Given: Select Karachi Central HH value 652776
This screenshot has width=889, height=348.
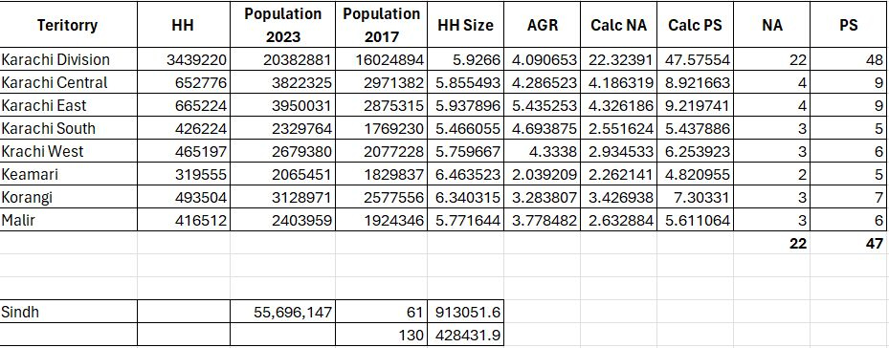Looking at the screenshot, I should coord(183,83).
